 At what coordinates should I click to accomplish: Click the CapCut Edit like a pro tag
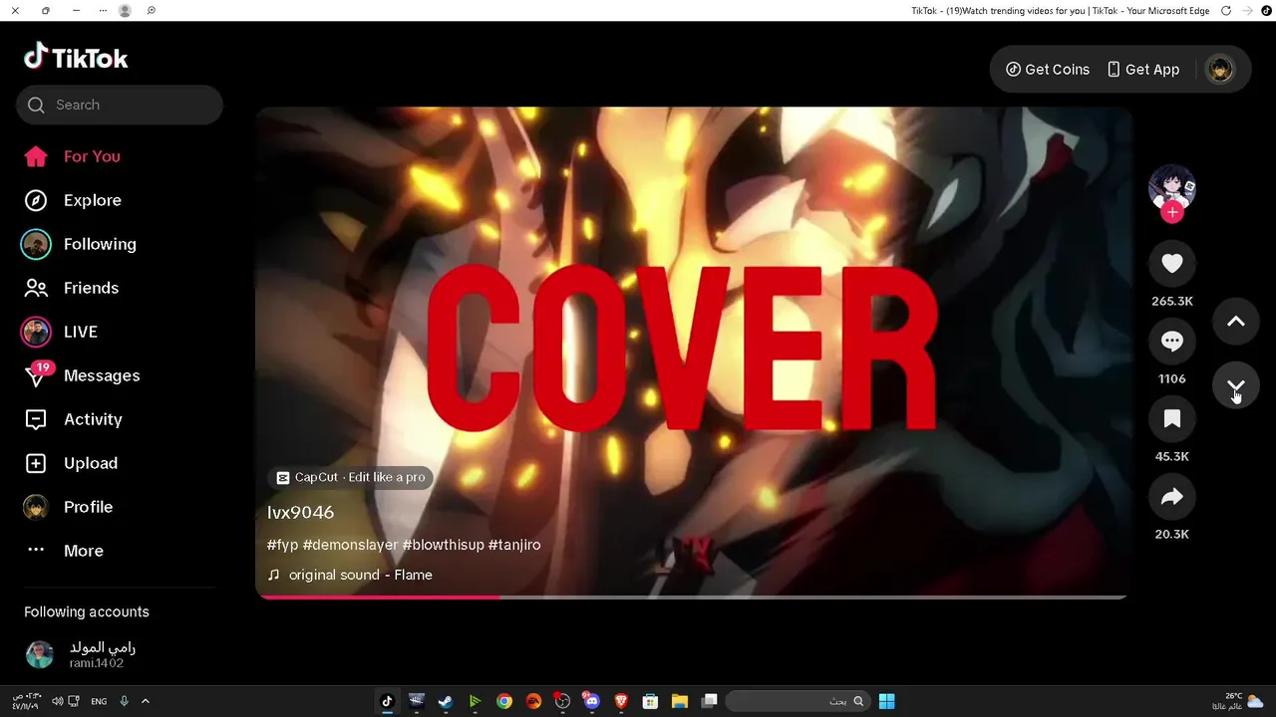click(x=351, y=477)
